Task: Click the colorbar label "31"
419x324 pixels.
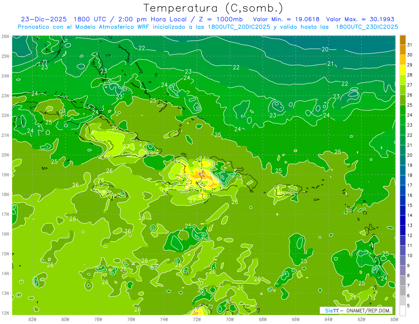Action: (x=410, y=44)
